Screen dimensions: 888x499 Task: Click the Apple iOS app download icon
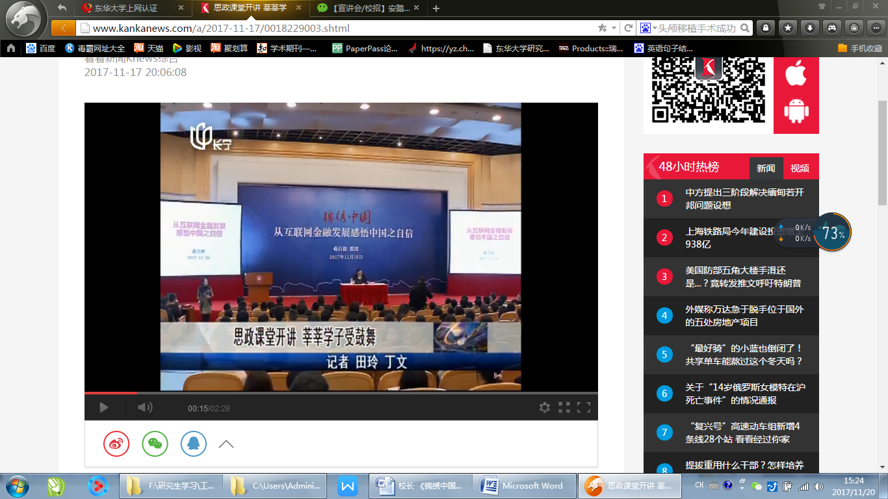pyautogui.click(x=796, y=75)
